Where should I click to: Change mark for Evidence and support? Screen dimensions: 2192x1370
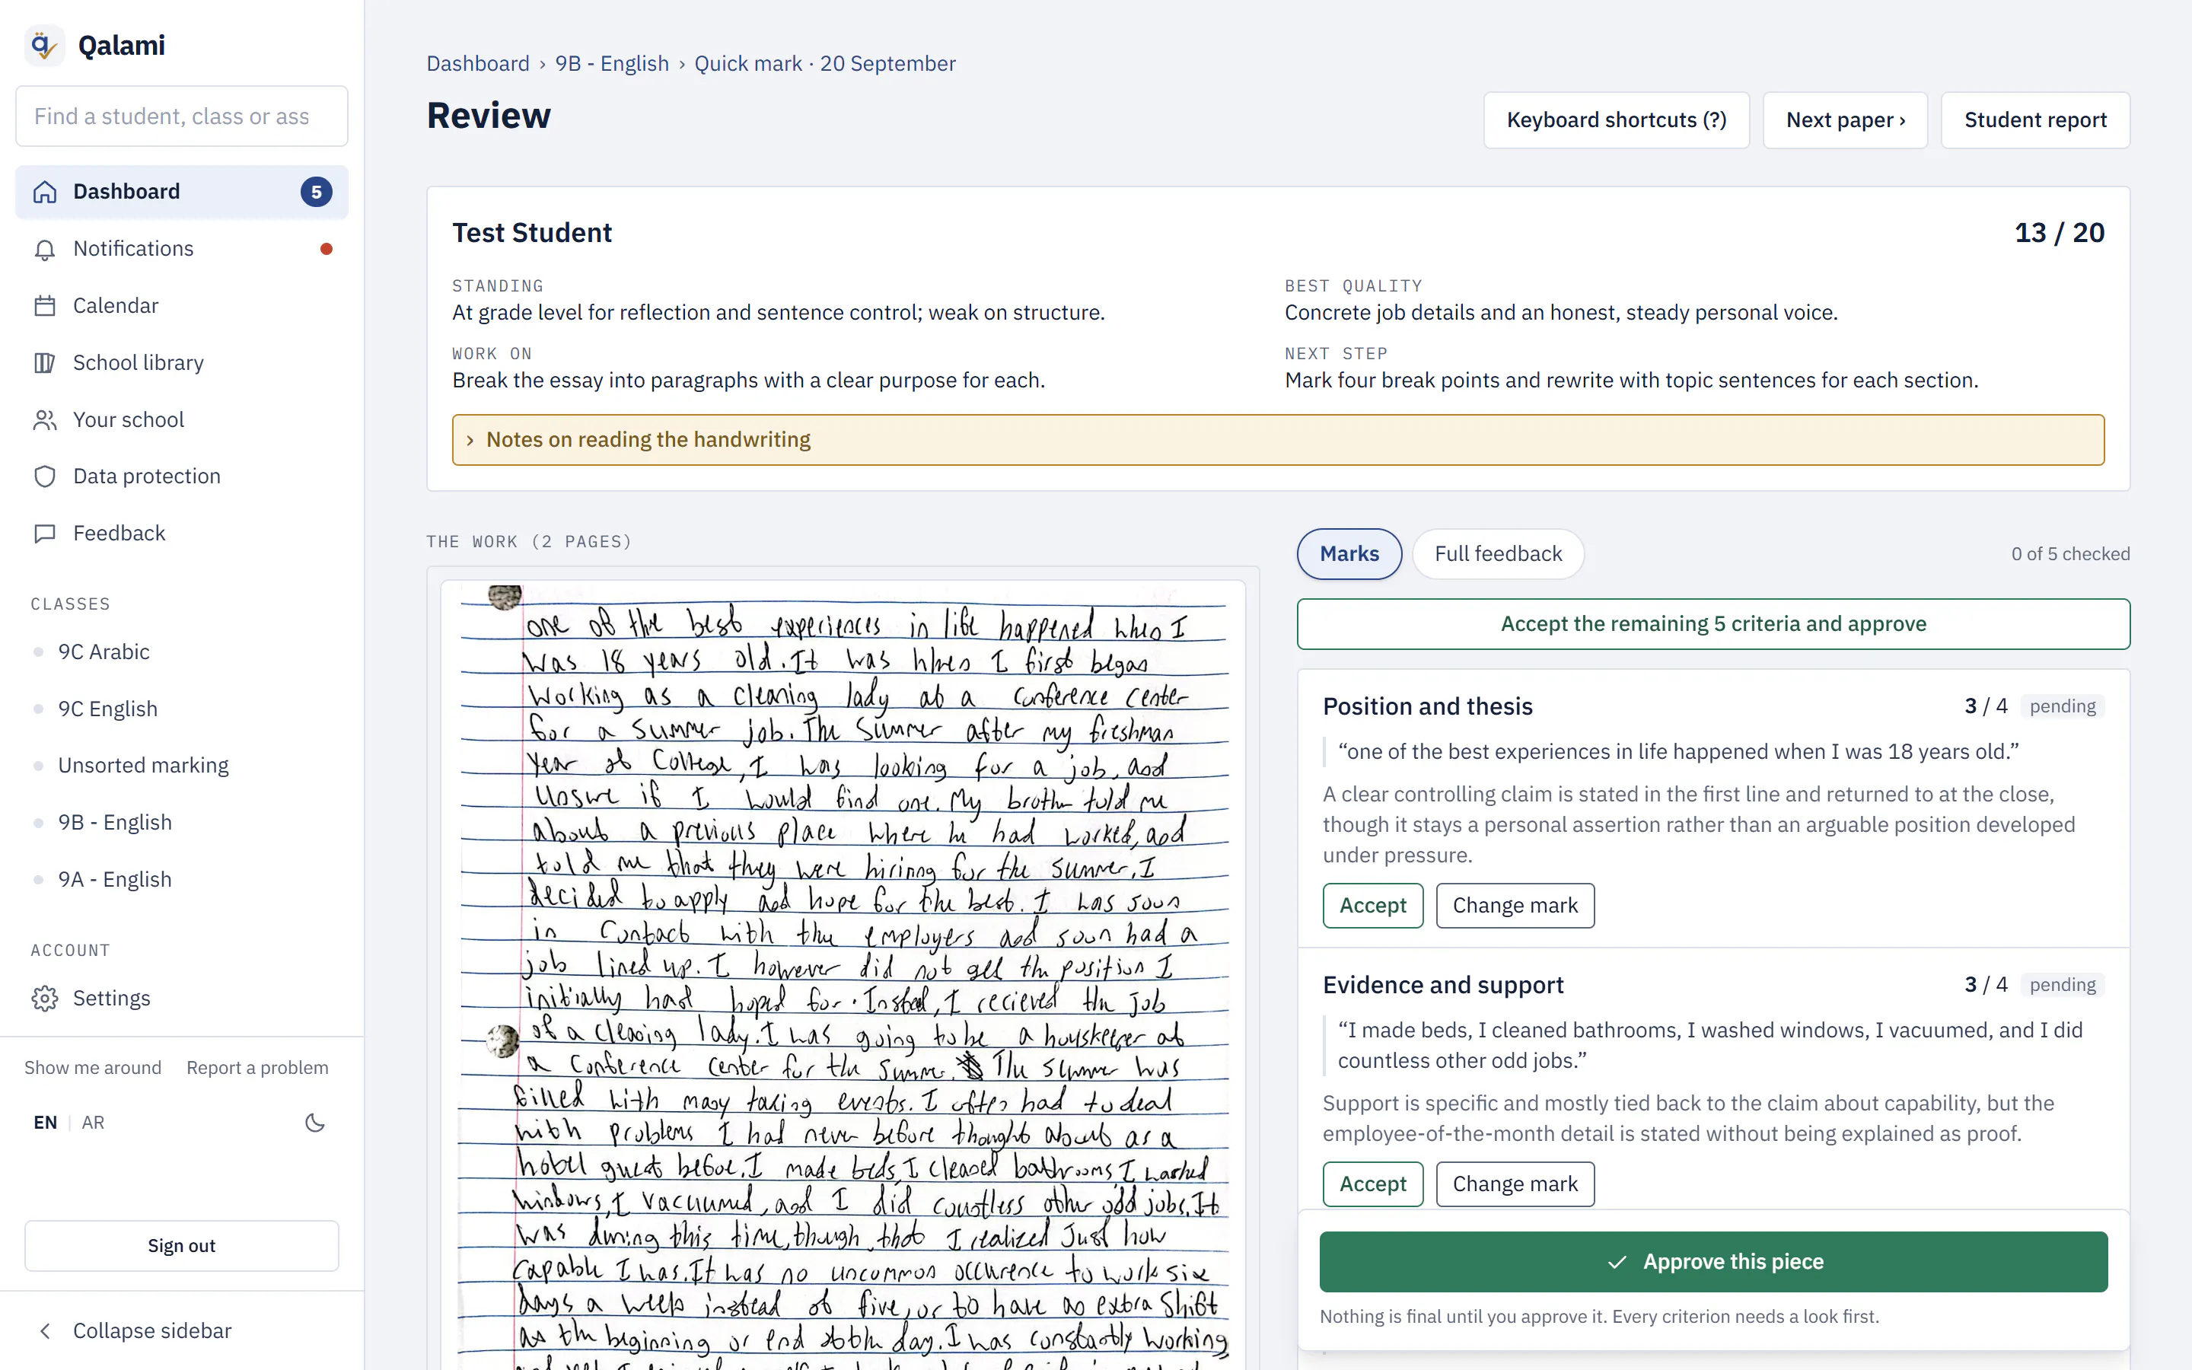pyautogui.click(x=1515, y=1184)
